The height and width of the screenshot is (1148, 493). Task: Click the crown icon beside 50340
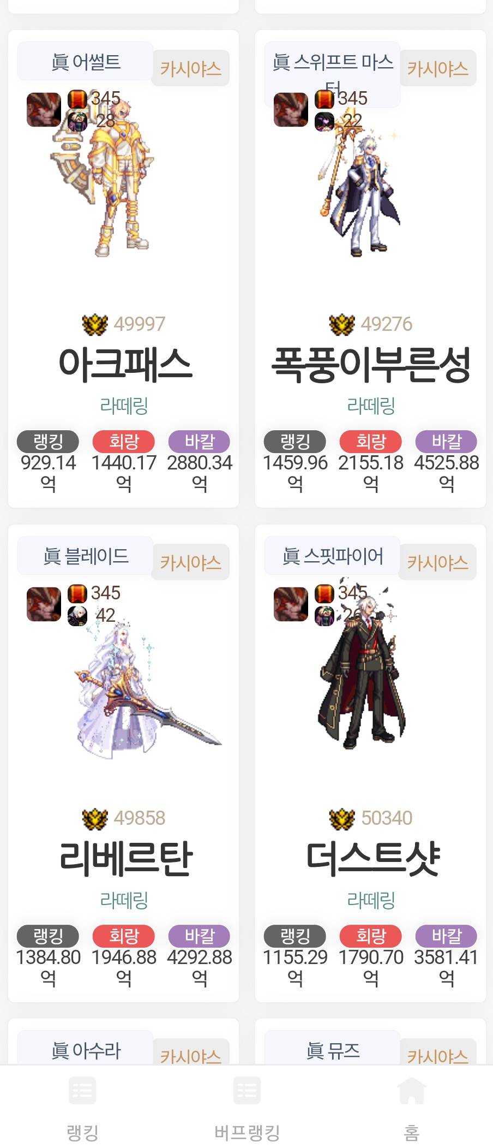(x=342, y=818)
